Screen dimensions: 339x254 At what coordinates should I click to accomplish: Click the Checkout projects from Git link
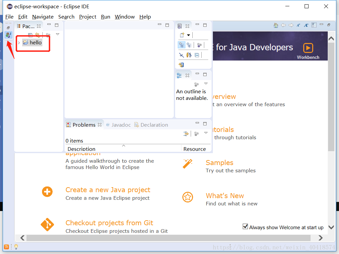point(109,223)
